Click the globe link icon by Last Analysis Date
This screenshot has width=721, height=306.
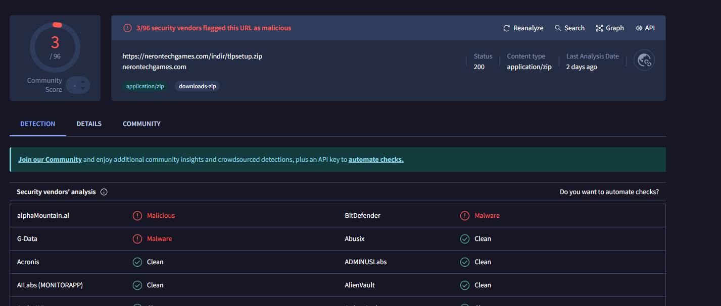[x=644, y=60]
